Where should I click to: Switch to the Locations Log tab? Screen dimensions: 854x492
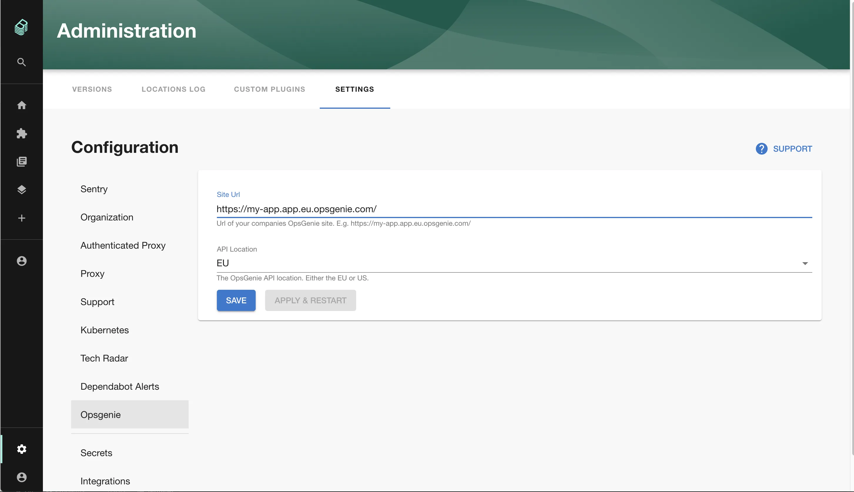tap(173, 89)
